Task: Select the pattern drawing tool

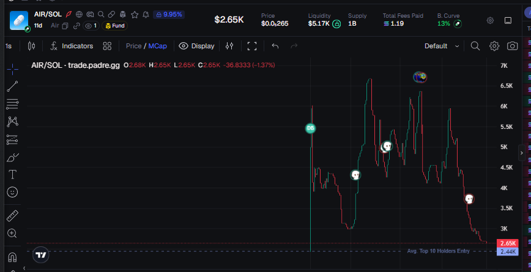Action: [12, 122]
